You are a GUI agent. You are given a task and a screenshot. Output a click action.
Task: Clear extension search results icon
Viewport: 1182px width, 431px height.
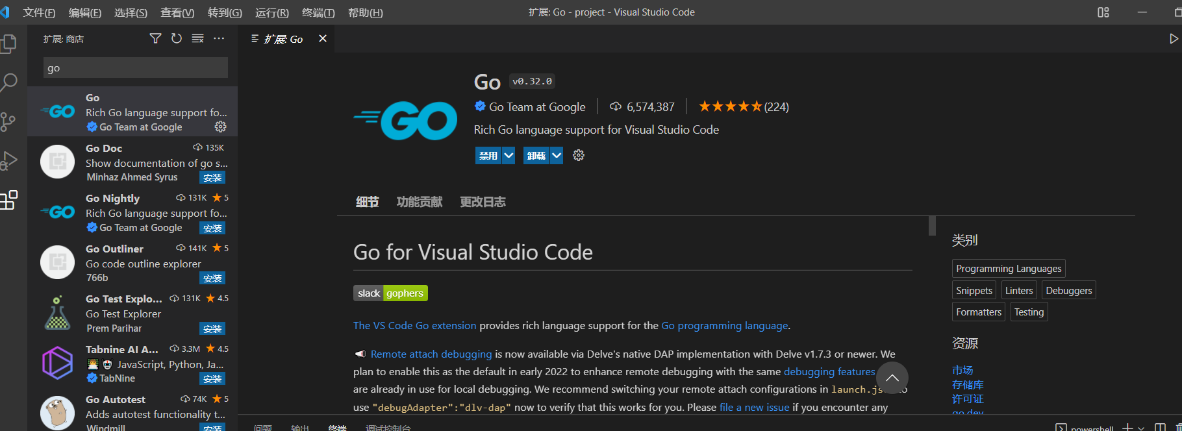pyautogui.click(x=198, y=39)
